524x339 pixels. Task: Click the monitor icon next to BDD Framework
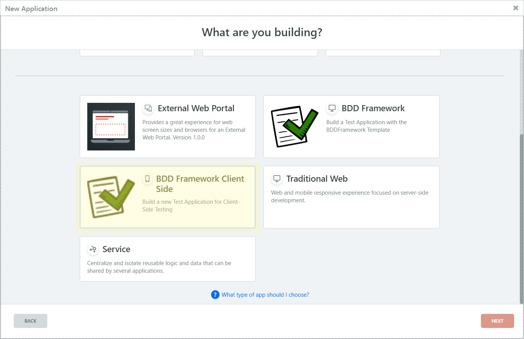(x=332, y=109)
